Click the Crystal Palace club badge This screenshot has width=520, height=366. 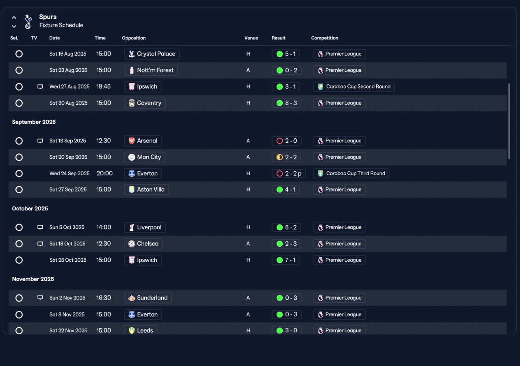(x=131, y=54)
